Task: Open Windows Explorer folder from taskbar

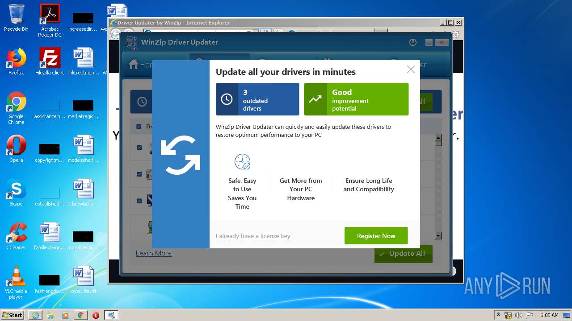Action: [x=50, y=315]
